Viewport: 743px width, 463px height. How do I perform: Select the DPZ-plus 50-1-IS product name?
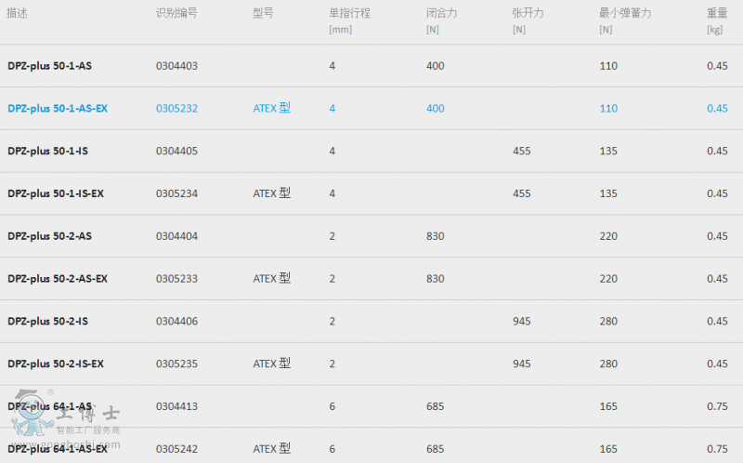click(x=48, y=151)
